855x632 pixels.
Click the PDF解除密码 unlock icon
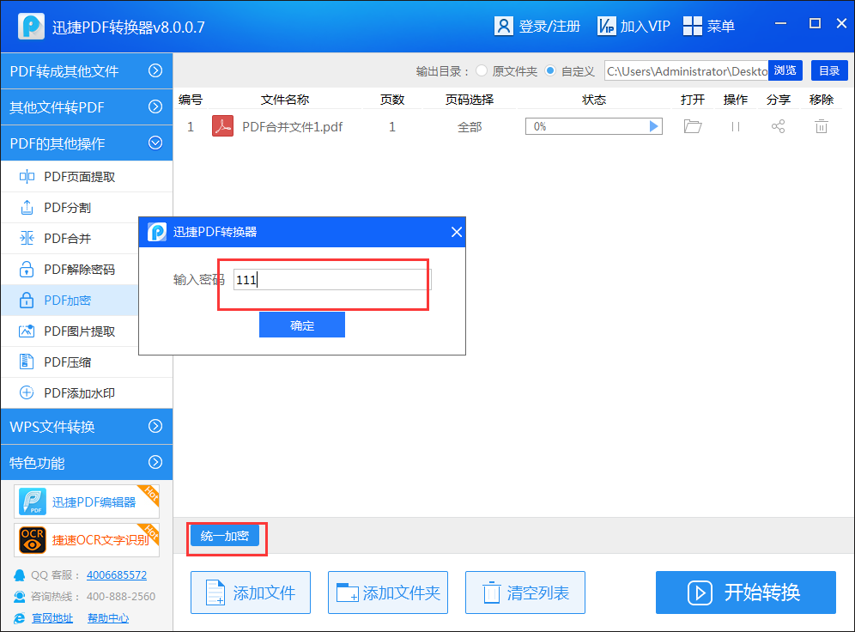[x=26, y=269]
